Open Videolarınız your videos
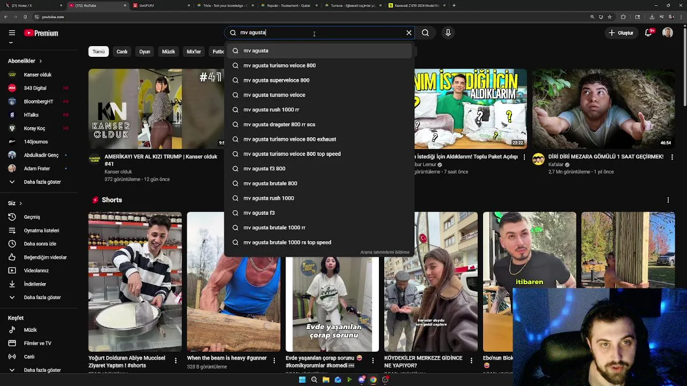Screen dimensions: 687x386 tap(38, 271)
